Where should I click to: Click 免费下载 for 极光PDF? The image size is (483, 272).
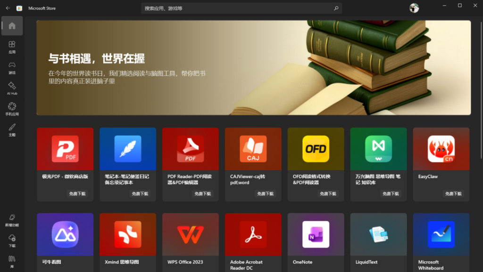pyautogui.click(x=77, y=193)
